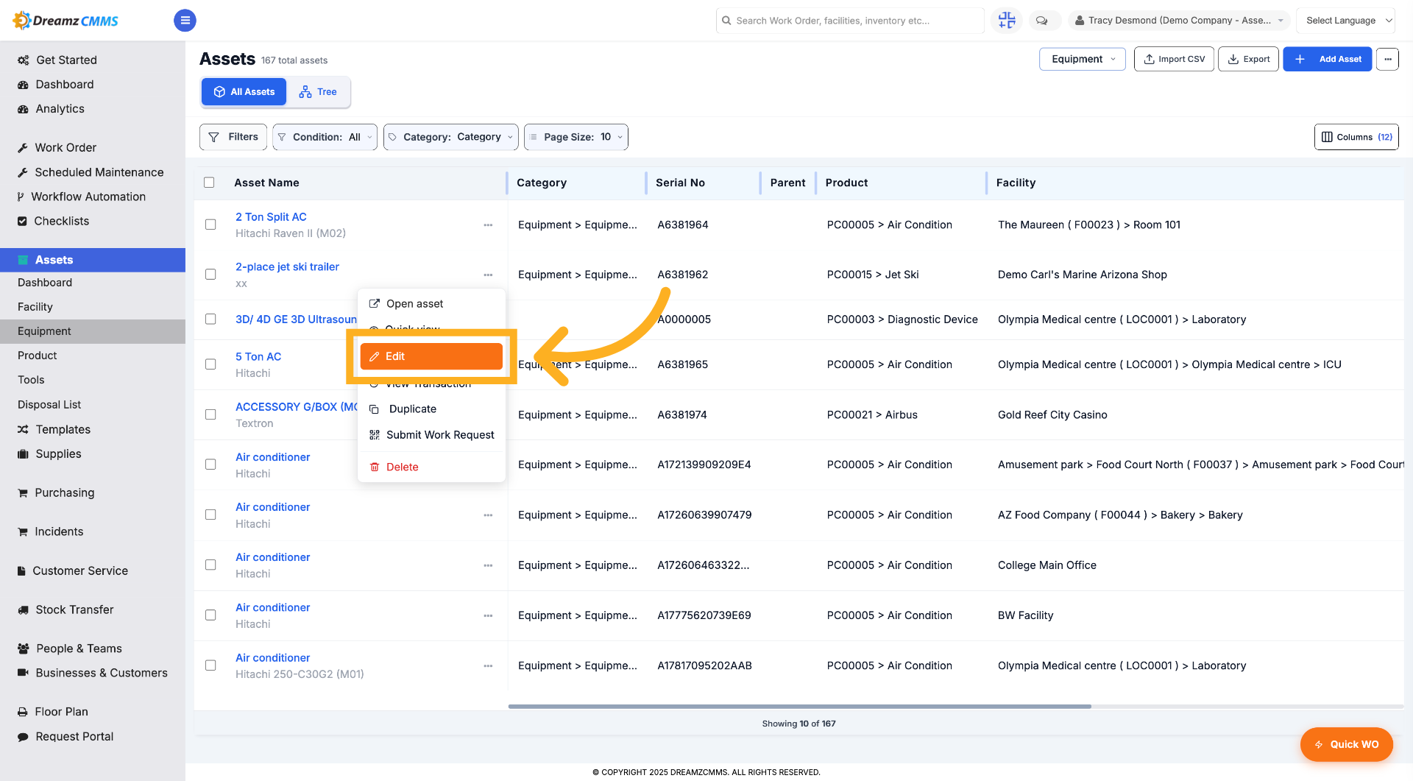Viewport: 1413px width, 781px height.
Task: Tick the select-all checkbox in table header
Action: (x=210, y=183)
